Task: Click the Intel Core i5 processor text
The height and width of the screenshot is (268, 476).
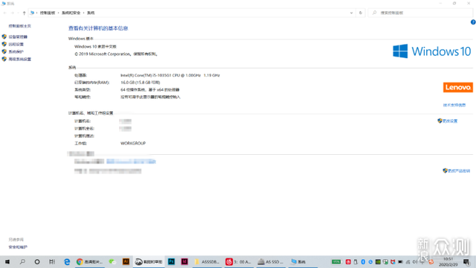Action: coord(170,75)
